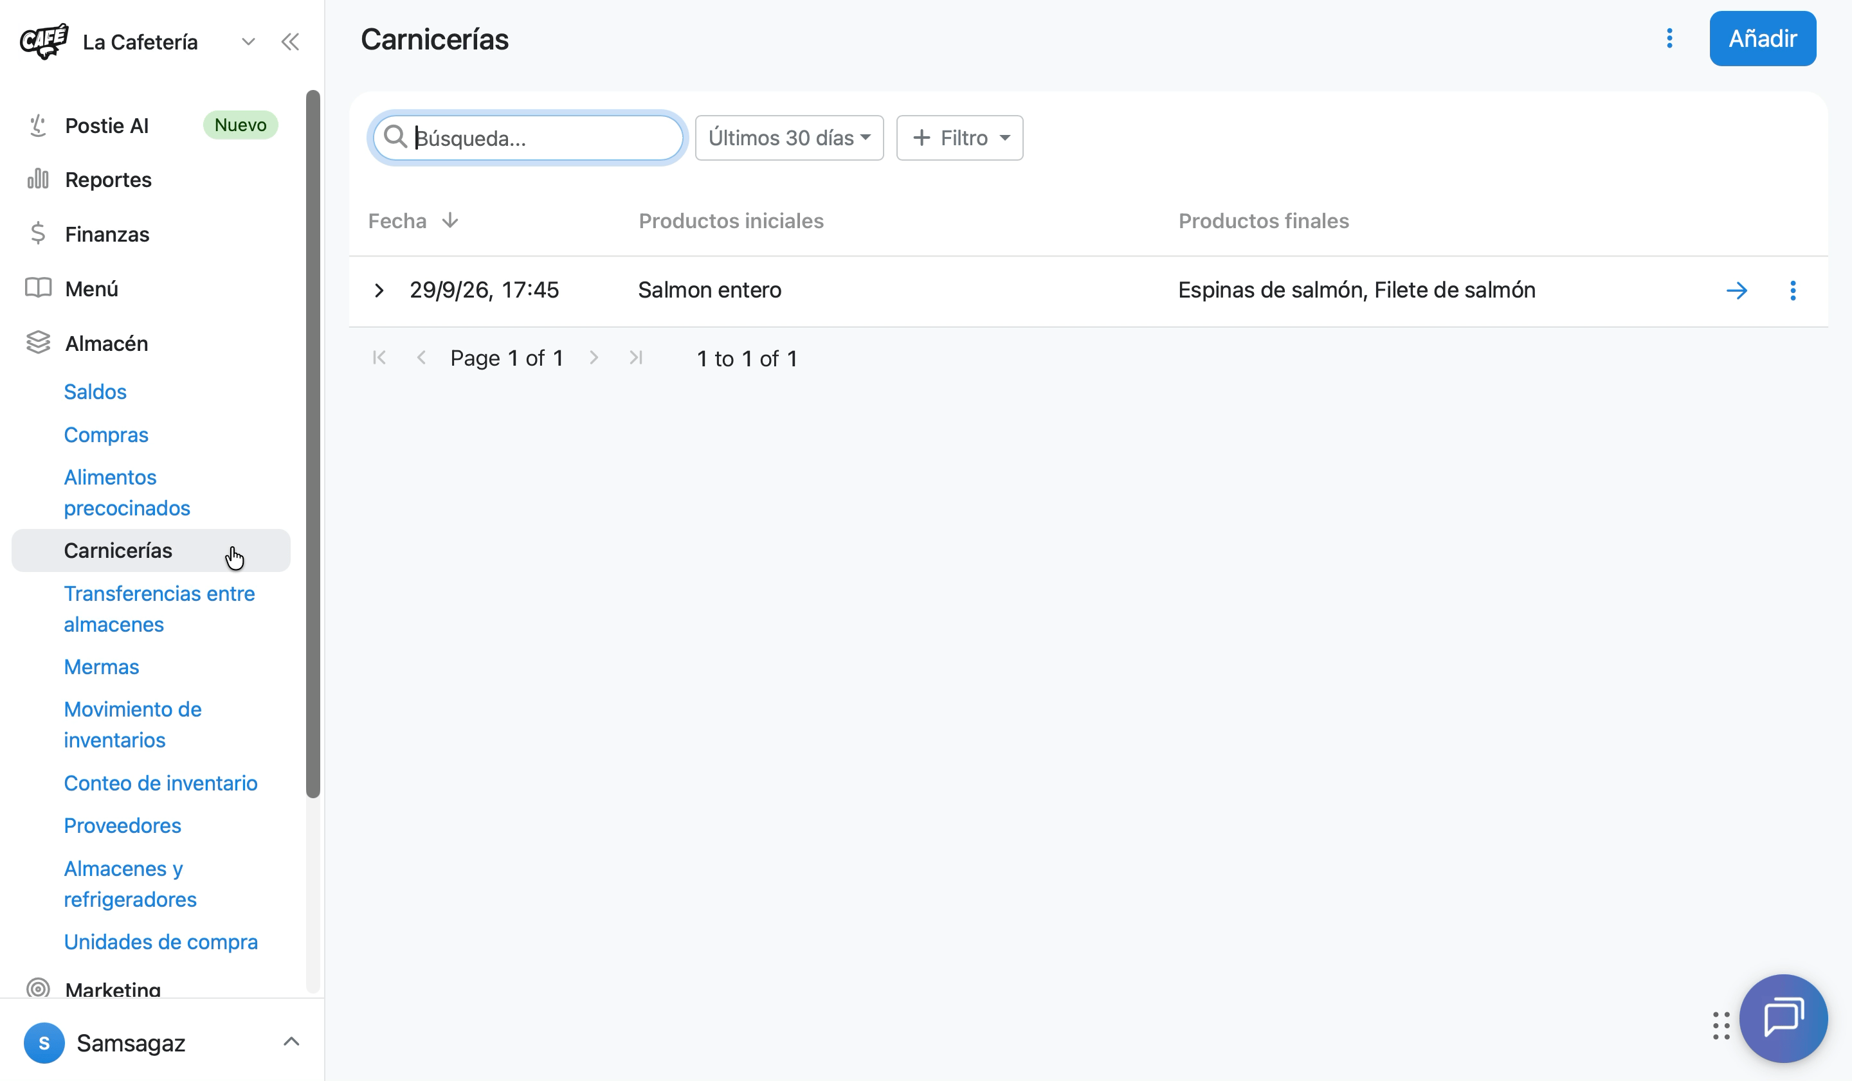Select Carnicerías in the sidebar
The width and height of the screenshot is (1852, 1081).
[x=150, y=550]
